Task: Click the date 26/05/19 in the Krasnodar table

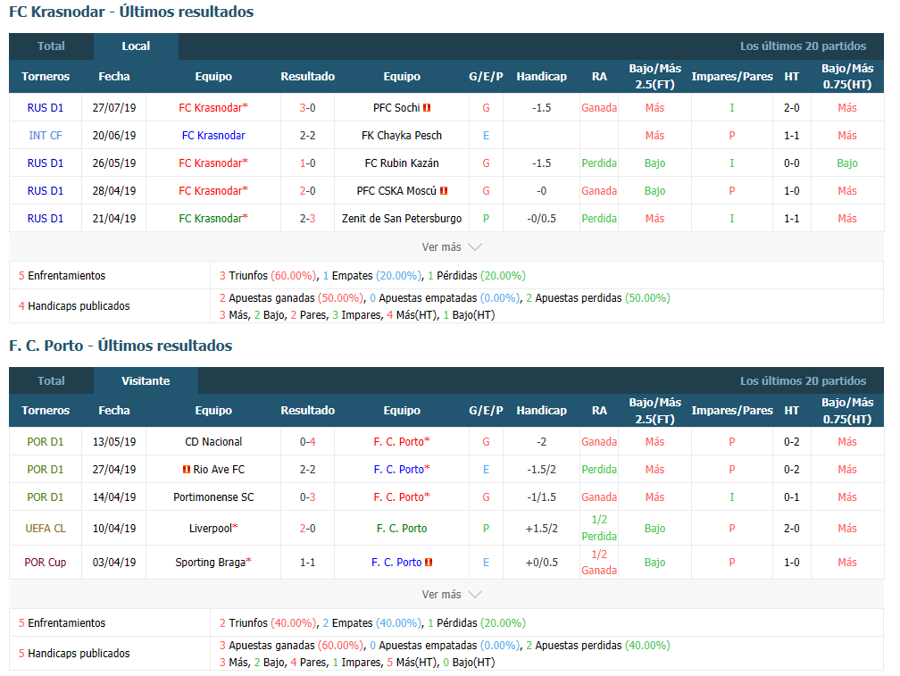Action: point(114,163)
